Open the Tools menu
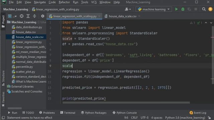214x120 pixels. coord(85,2)
